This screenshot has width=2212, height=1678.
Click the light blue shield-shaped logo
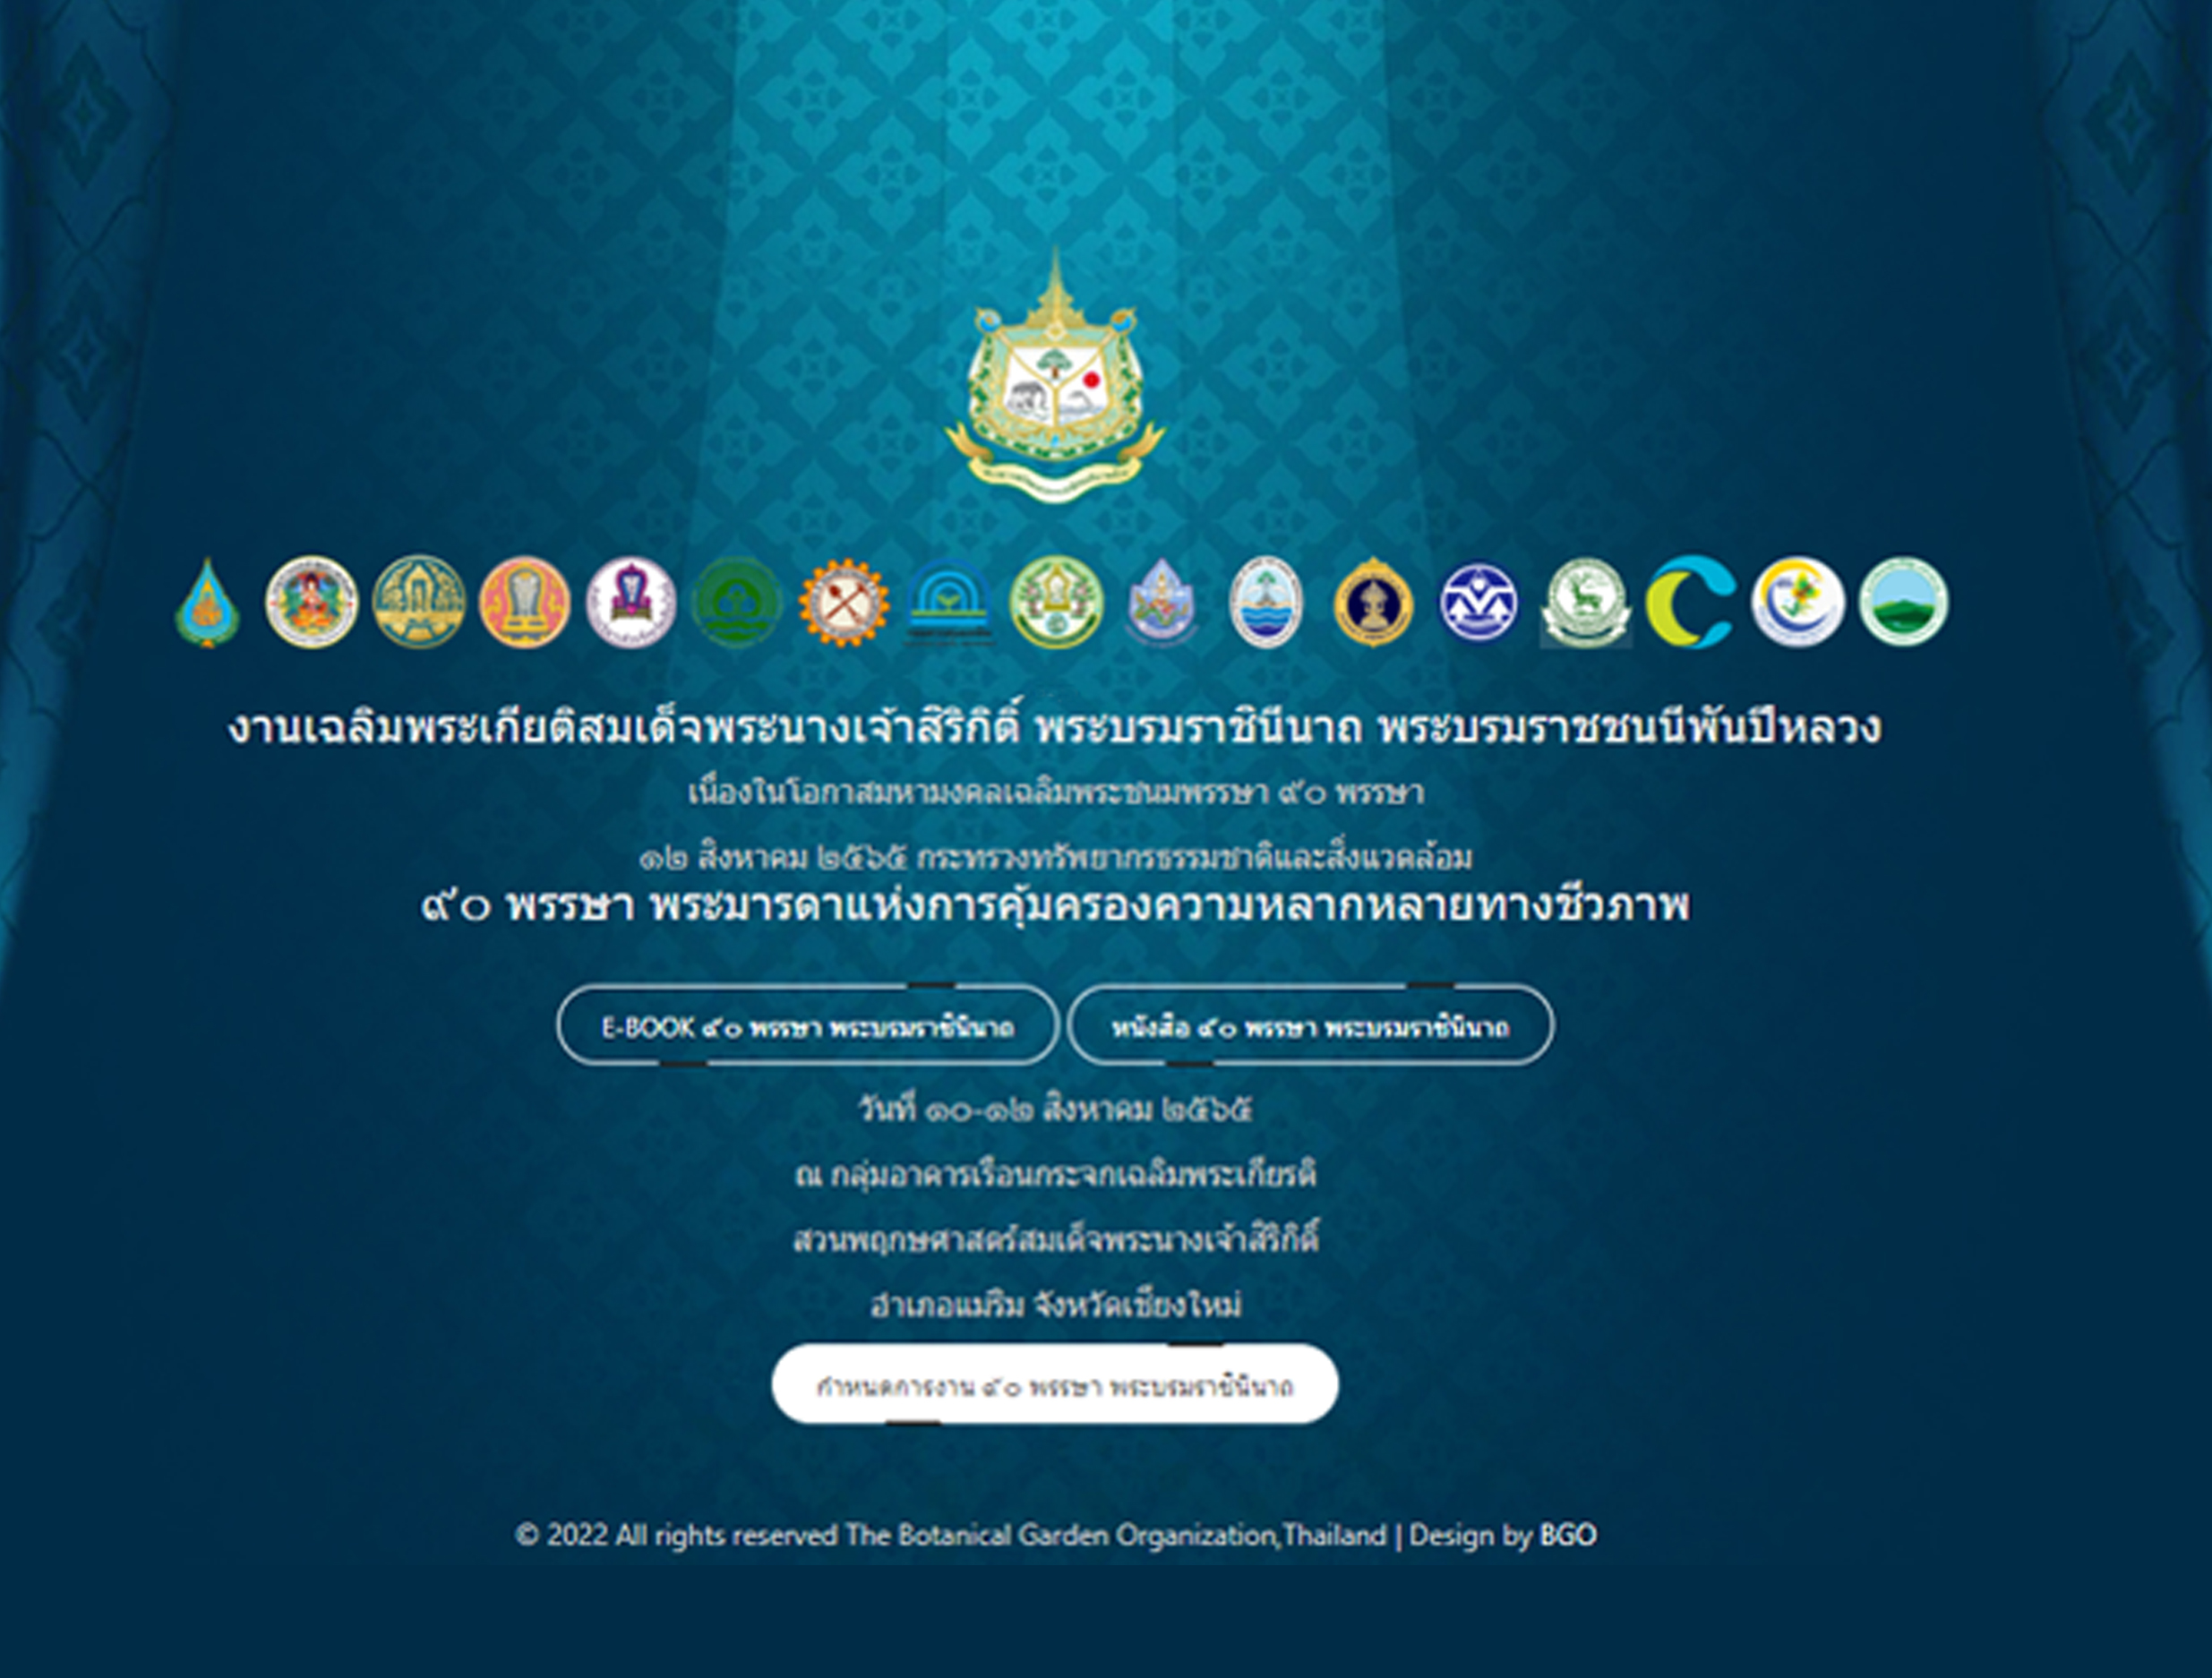pos(1161,602)
